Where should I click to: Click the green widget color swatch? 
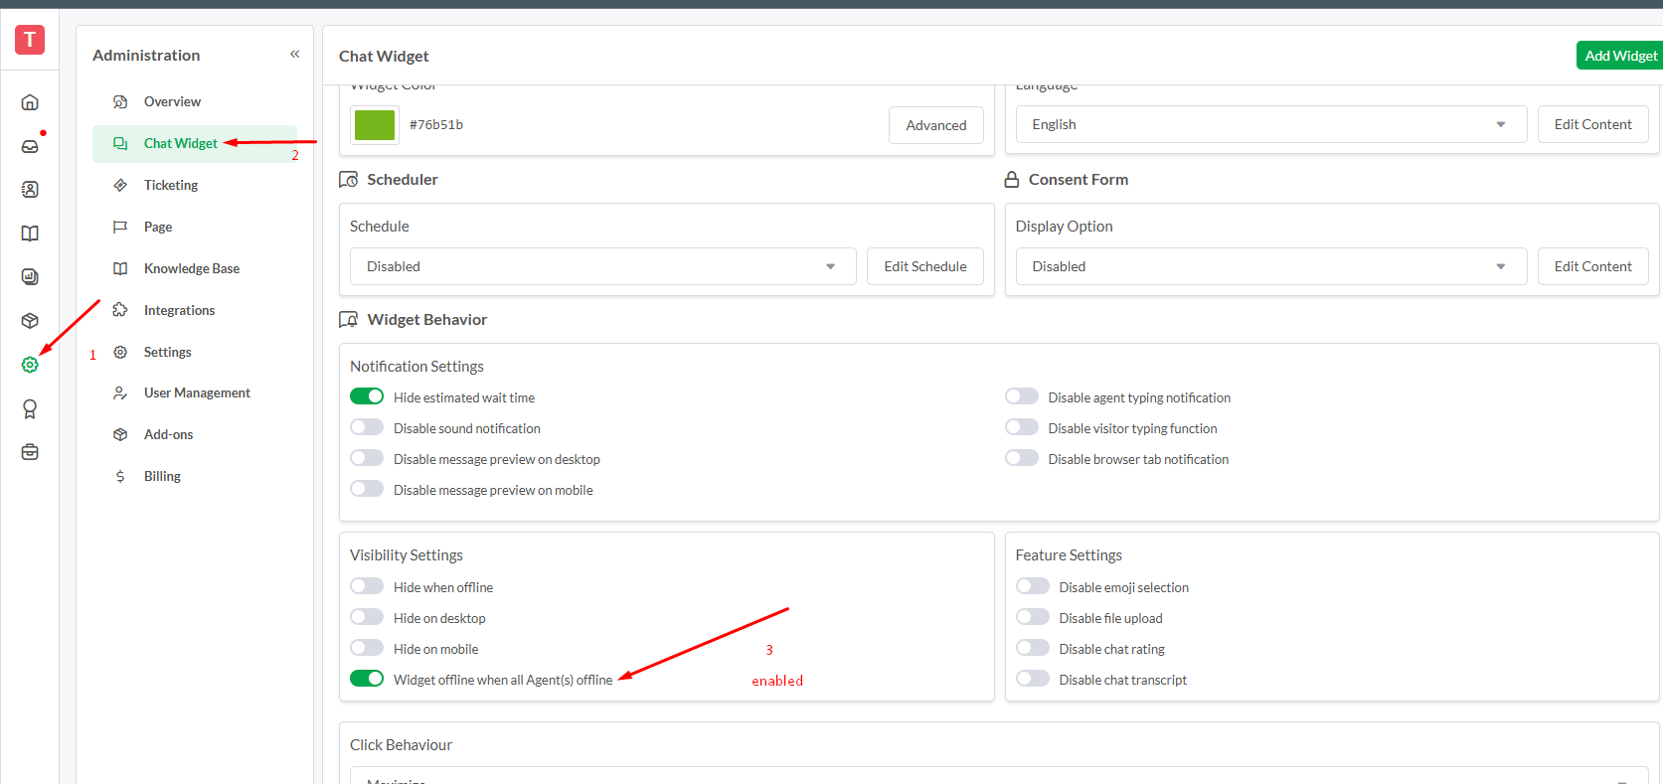pyautogui.click(x=375, y=125)
